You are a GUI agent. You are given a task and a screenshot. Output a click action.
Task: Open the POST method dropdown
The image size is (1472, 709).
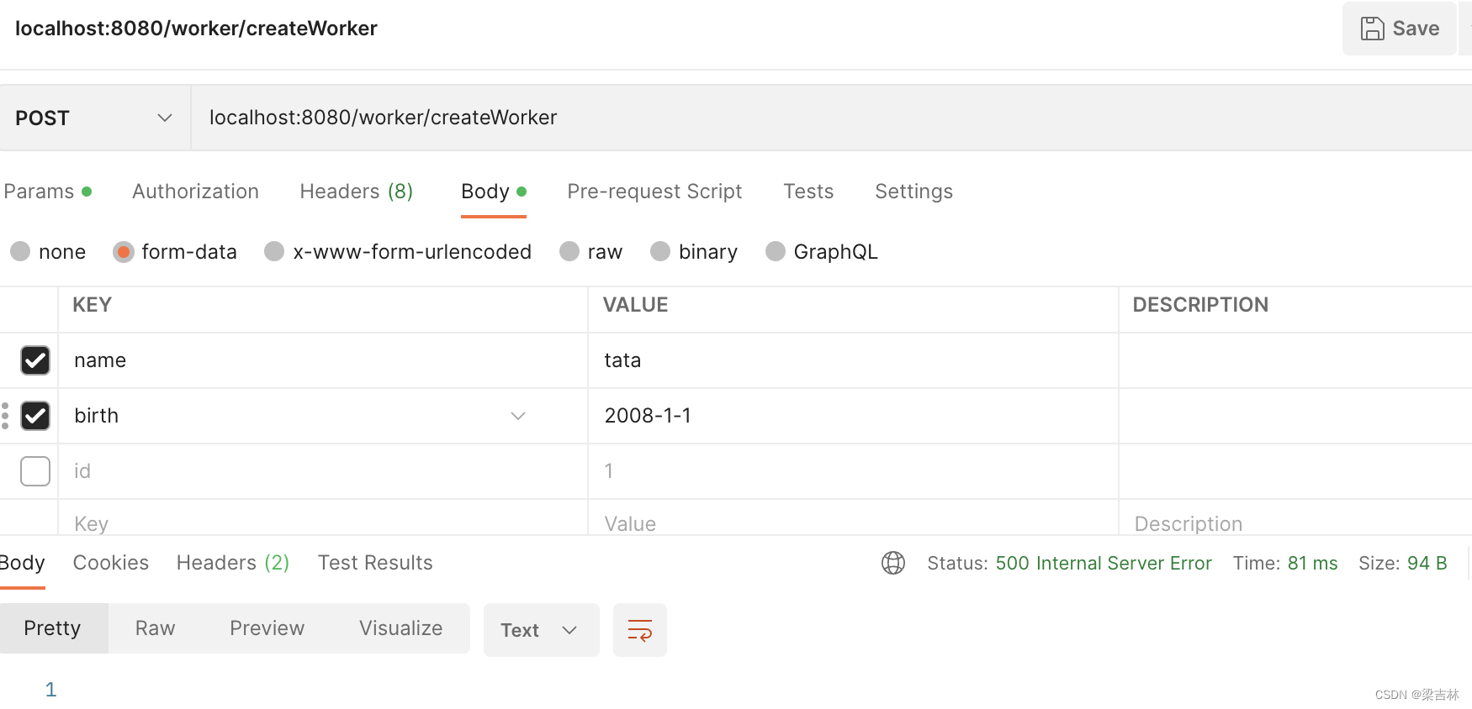[x=95, y=118]
